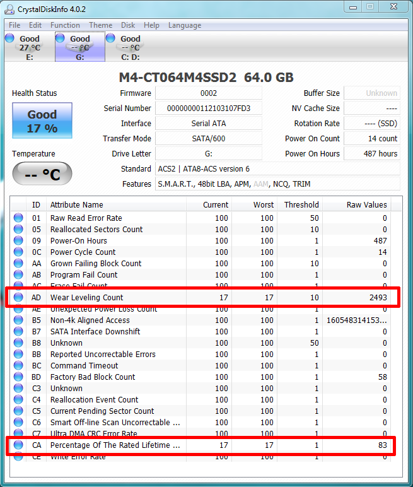Open the Disk menu
The width and height of the screenshot is (413, 487).
point(128,25)
